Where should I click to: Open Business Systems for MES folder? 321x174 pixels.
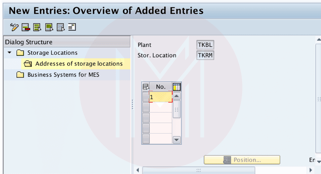[63, 74]
